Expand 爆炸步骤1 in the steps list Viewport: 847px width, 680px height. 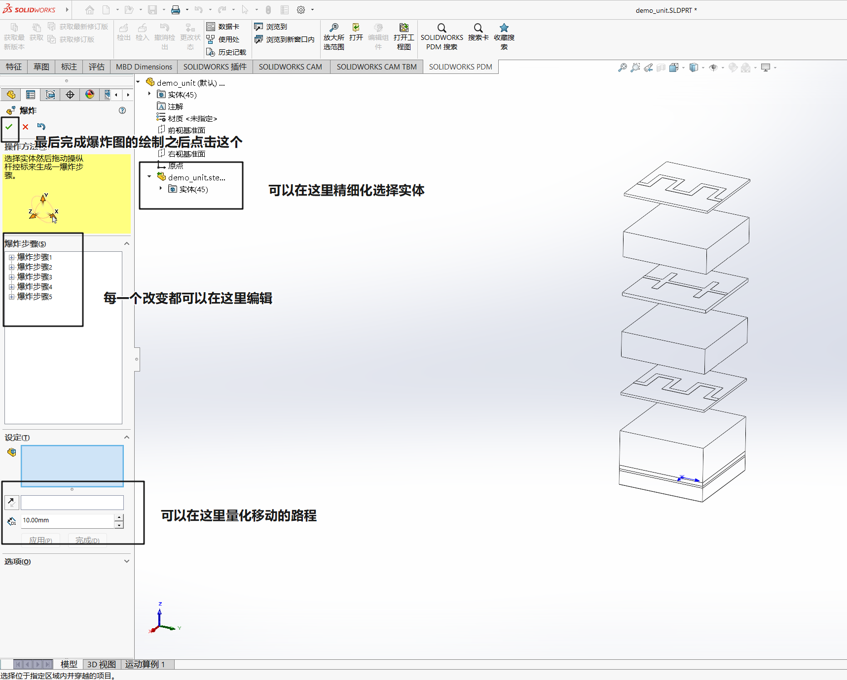coord(11,257)
